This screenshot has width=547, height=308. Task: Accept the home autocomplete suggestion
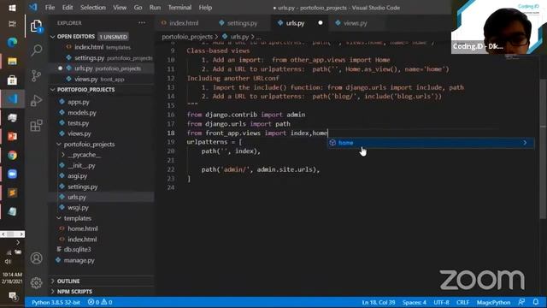(x=430, y=143)
